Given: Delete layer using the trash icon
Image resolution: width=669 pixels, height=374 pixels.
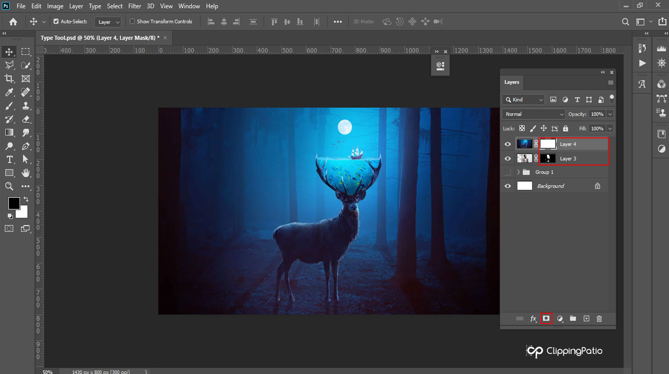Looking at the screenshot, I should (599, 318).
